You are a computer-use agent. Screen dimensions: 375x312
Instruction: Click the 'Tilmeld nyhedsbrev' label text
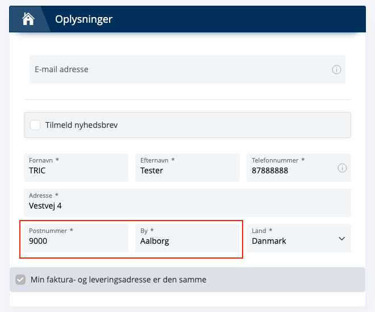click(x=81, y=125)
